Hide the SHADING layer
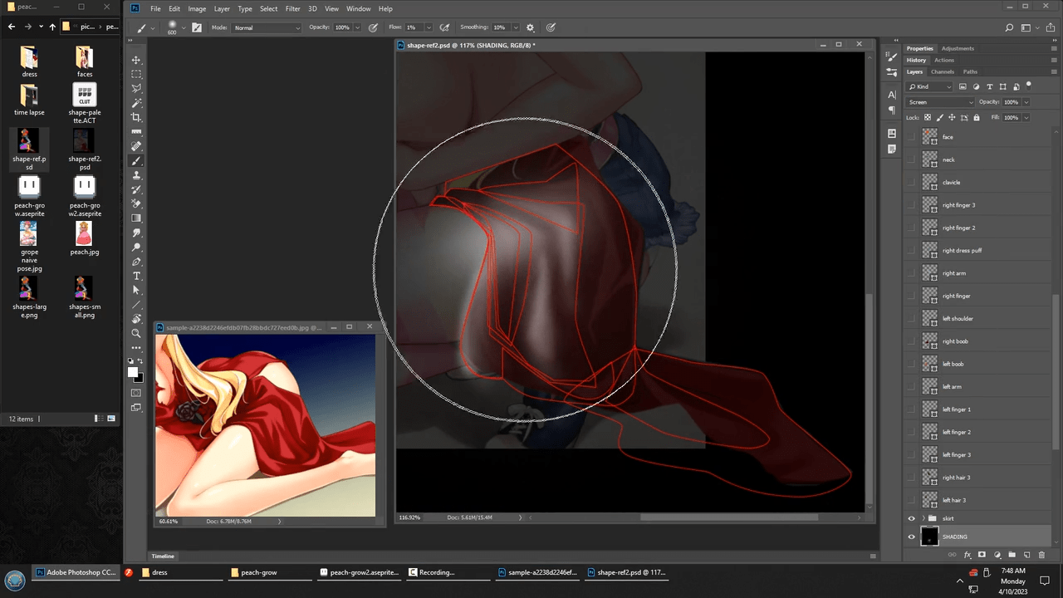Viewport: 1063px width, 598px height. click(911, 537)
